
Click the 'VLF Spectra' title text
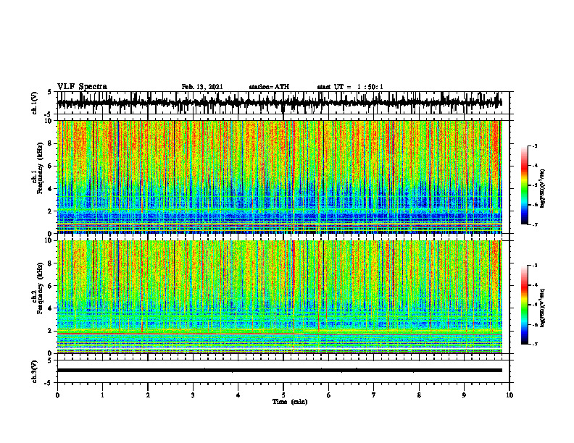82,87
